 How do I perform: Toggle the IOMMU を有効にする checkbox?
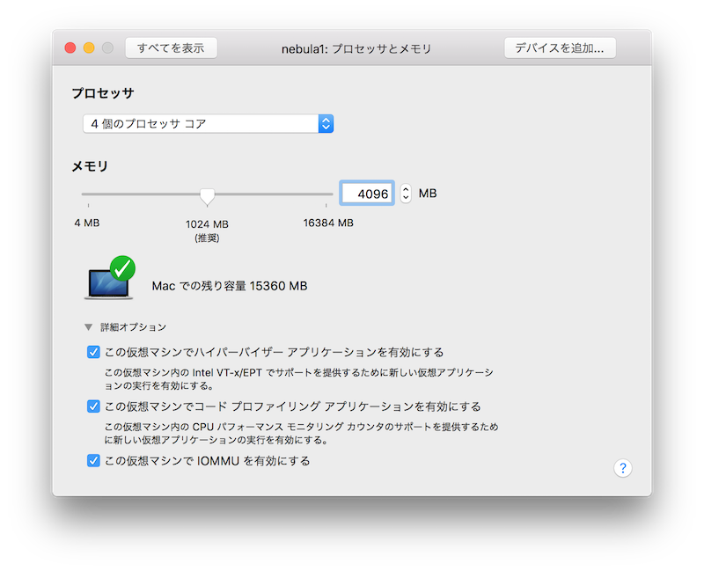pyautogui.click(x=93, y=460)
